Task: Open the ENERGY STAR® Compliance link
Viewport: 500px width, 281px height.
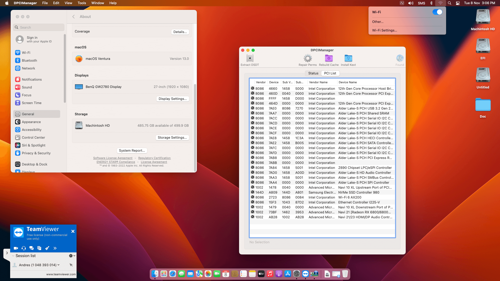Action: click(116, 162)
